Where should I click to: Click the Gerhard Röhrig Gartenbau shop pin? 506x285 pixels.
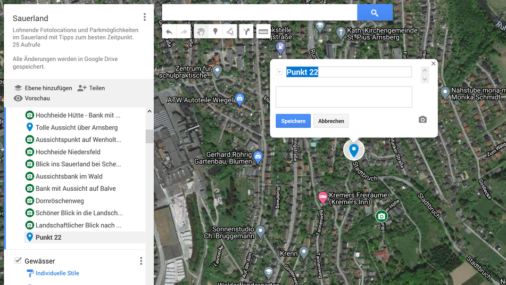[258, 157]
